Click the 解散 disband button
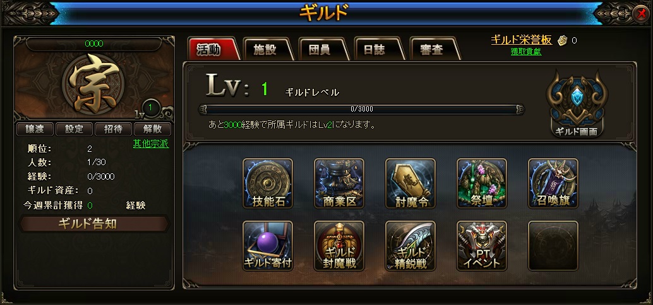Image resolution: width=653 pixels, height=305 pixels. [152, 129]
